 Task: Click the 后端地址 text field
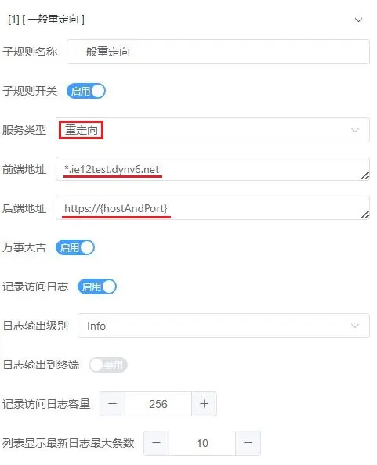click(x=212, y=208)
